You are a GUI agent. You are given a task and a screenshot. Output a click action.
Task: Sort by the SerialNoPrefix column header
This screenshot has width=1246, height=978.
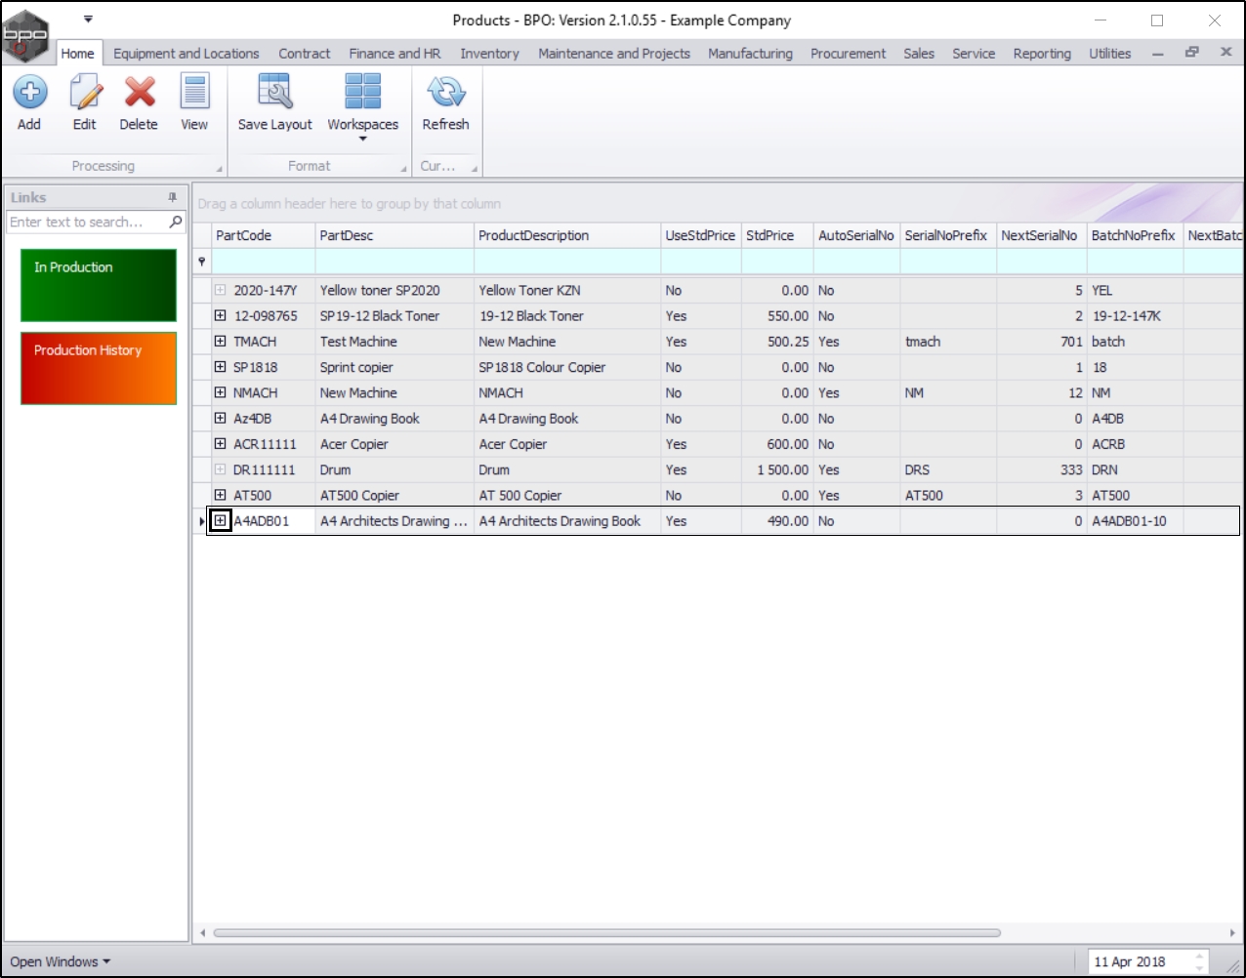[948, 235]
